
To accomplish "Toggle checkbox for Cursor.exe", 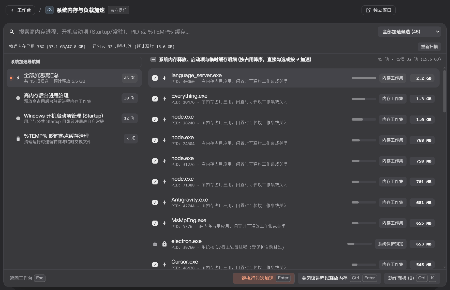I will [x=155, y=265].
